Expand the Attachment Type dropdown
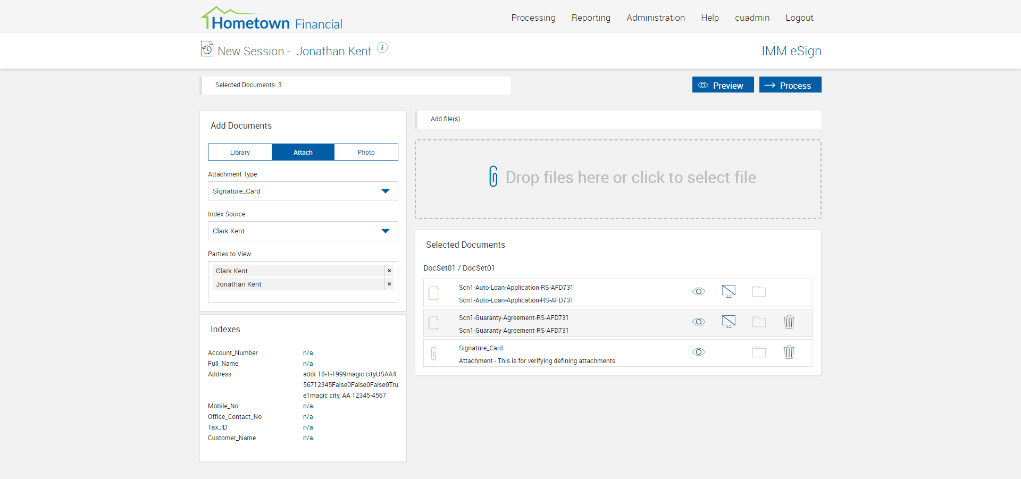 tap(386, 191)
